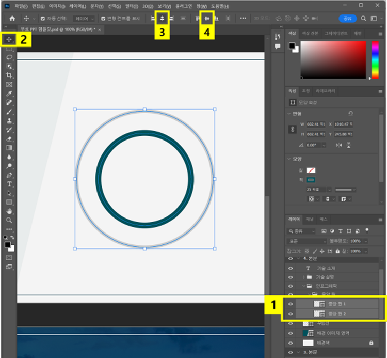Select the Move tool in the toolbar

click(9, 39)
